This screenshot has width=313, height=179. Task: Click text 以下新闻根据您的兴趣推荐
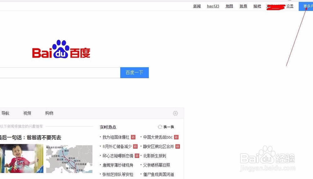(21, 126)
